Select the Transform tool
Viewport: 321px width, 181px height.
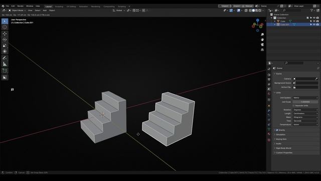[5, 51]
